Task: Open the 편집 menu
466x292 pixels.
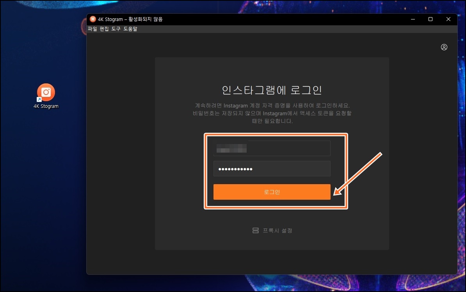Action: pyautogui.click(x=104, y=29)
